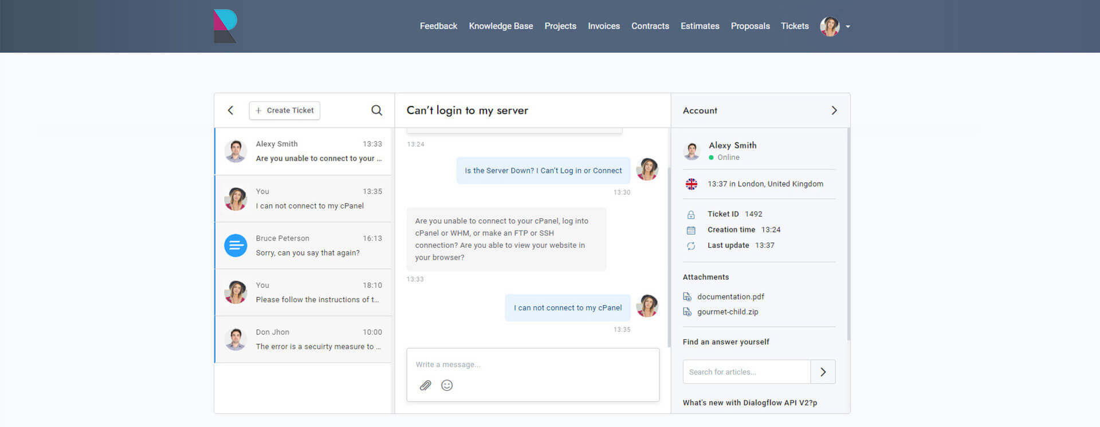The height and width of the screenshot is (427, 1100).
Task: Click the UK flag icon
Action: click(x=692, y=184)
